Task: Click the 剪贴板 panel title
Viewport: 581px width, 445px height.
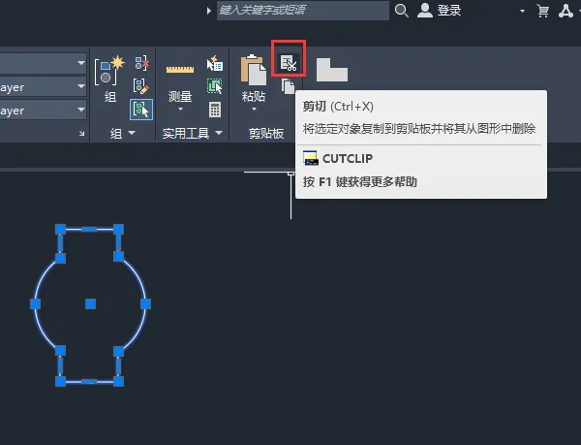Action: tap(266, 133)
